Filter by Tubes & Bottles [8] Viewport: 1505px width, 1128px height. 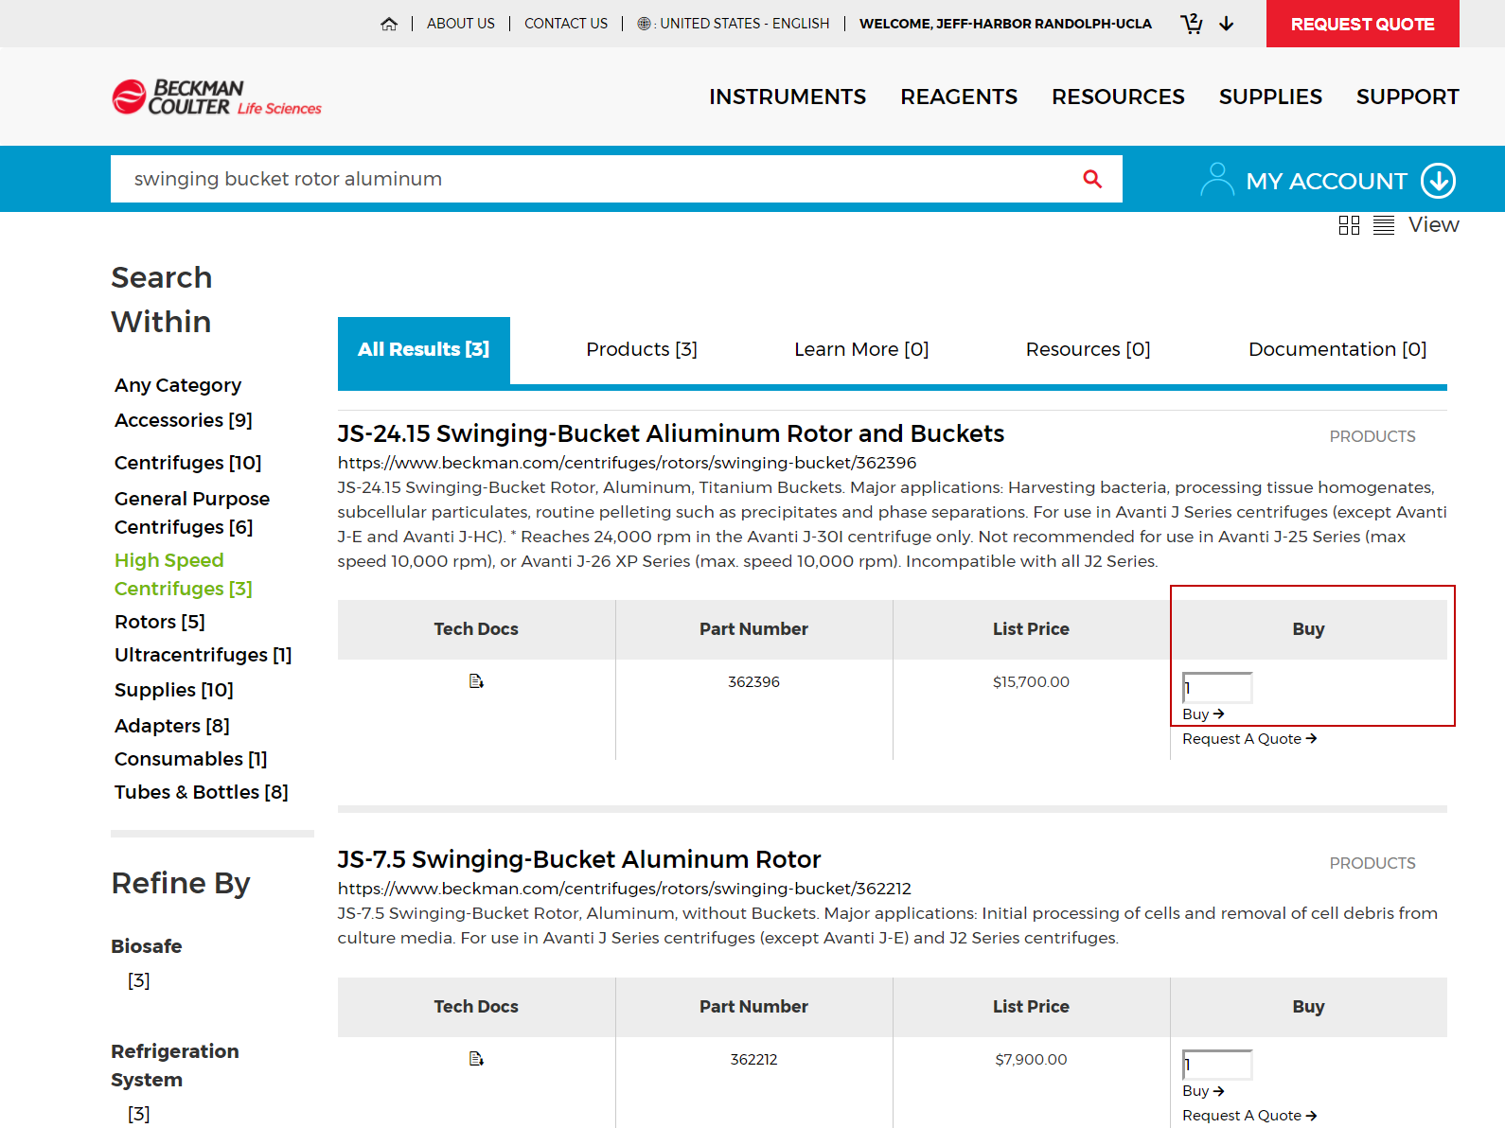point(202,792)
